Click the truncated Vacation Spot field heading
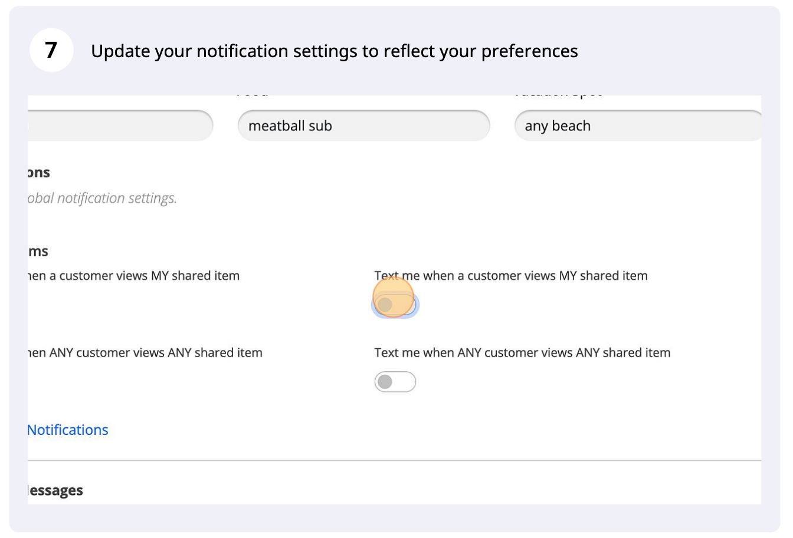This screenshot has height=538, width=793. pos(558,93)
